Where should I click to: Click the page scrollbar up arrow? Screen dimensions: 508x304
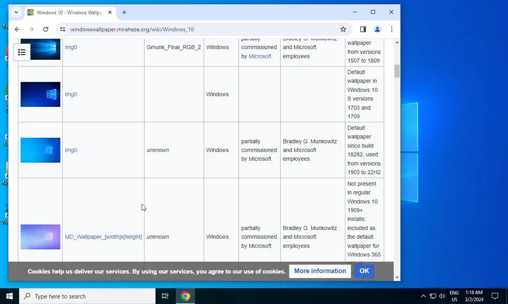pos(397,42)
